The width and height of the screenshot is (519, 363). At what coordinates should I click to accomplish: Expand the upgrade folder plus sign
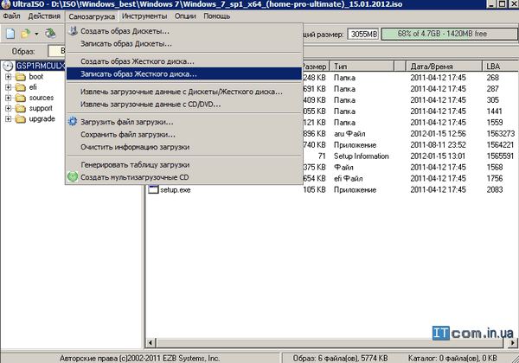coord(9,118)
